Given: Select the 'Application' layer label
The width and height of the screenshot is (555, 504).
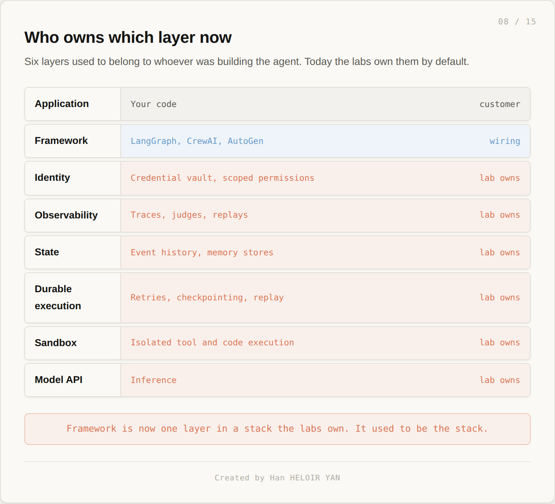Looking at the screenshot, I should [62, 104].
